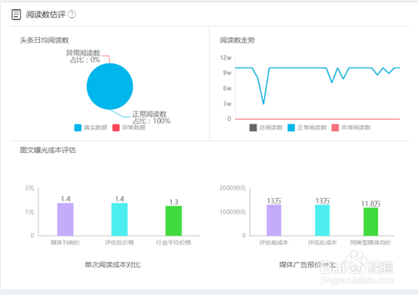Toggle the gray 总阅读数 legend swatch
The image size is (418, 295).
click(253, 128)
